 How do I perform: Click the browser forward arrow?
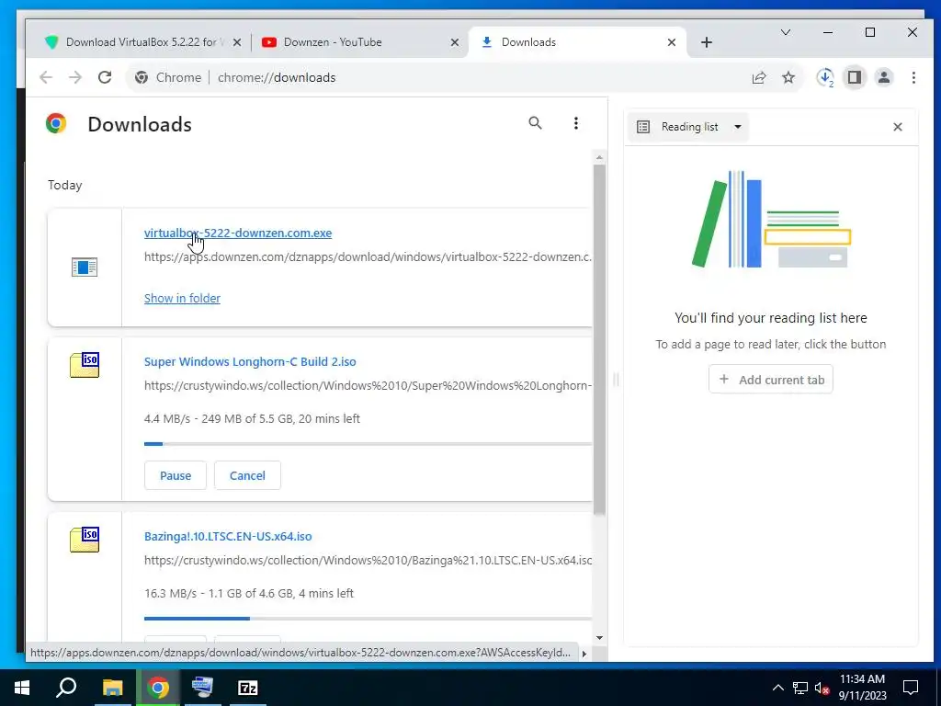(75, 77)
